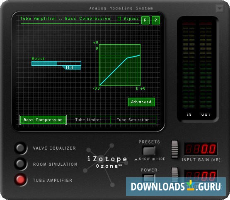
Task: Click the compression curve graph
Action: 120,64
